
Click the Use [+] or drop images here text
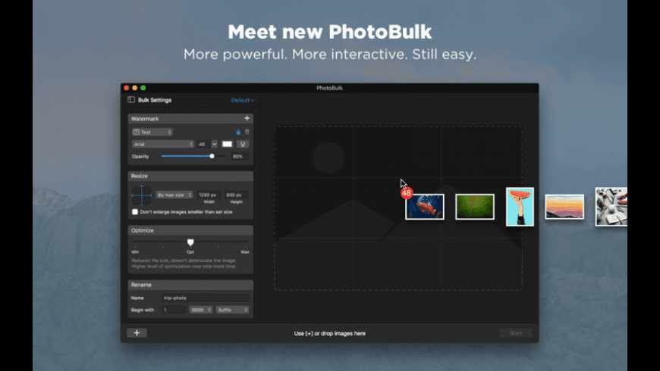tap(329, 334)
